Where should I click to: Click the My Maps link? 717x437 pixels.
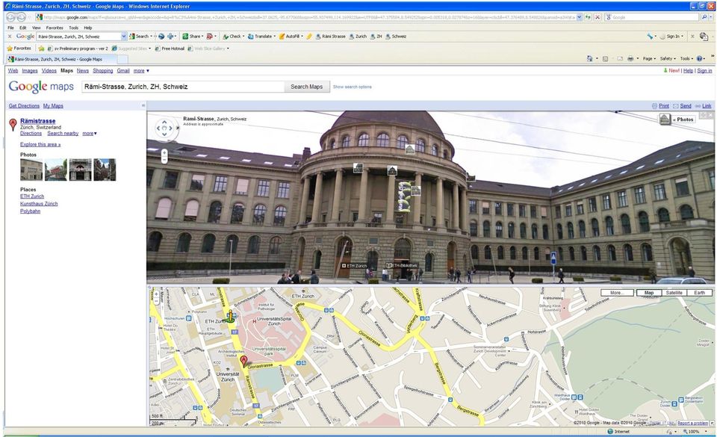tap(53, 105)
